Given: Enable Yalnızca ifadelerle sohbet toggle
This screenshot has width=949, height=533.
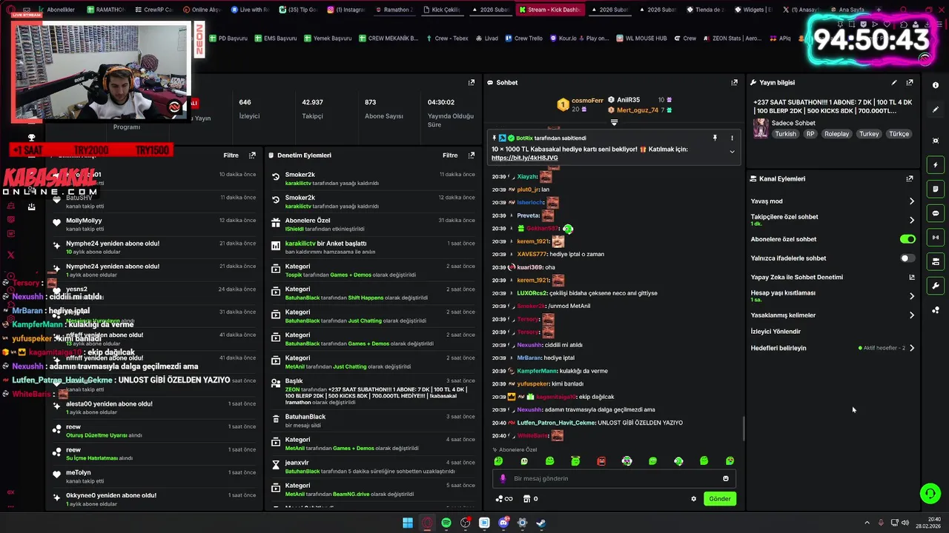Looking at the screenshot, I should pos(907,258).
